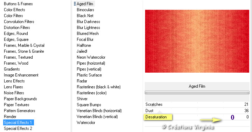The width and height of the screenshot is (252, 132).
Task: Open the Gradients category
Action: click(x=12, y=69)
